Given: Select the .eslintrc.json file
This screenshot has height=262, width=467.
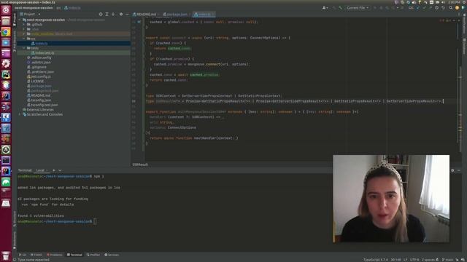Looking at the screenshot, I should pos(39,63).
